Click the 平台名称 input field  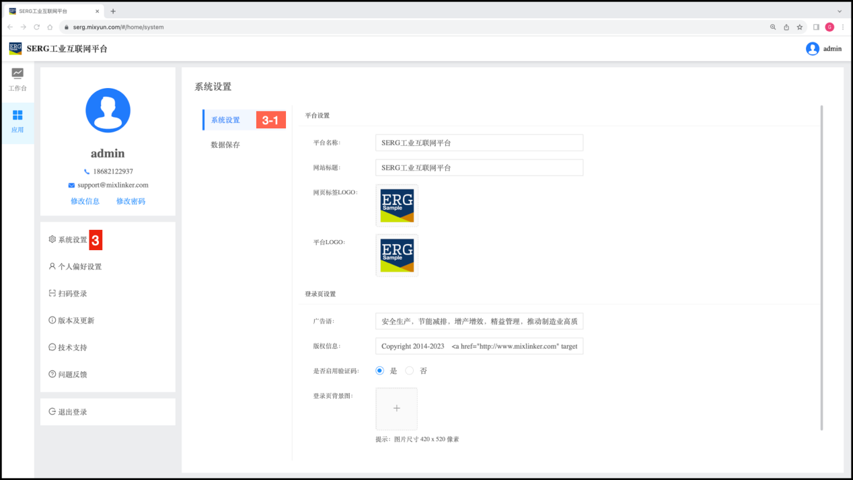click(x=479, y=143)
